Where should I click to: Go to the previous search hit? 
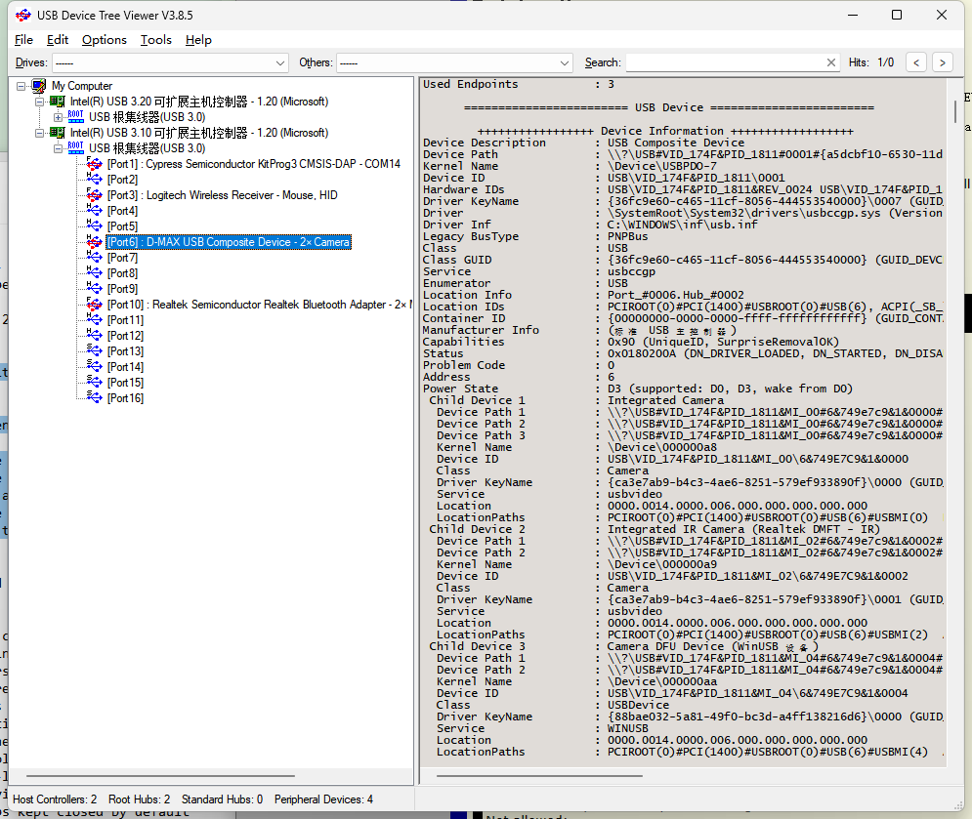pyautogui.click(x=915, y=62)
